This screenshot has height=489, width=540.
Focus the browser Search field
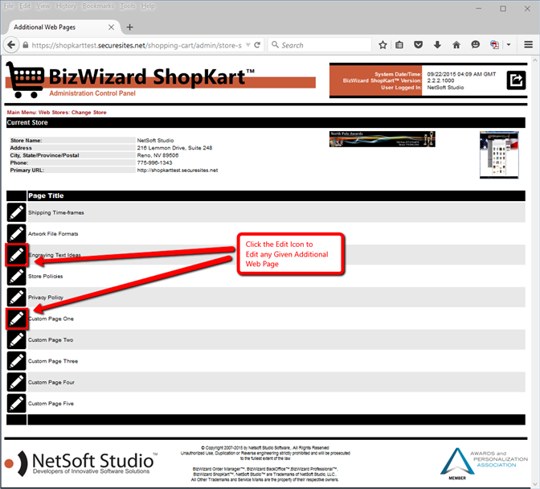pos(320,45)
